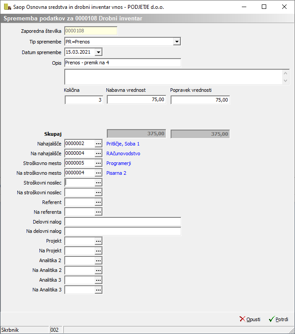Click the Na Analitika 2 input field

coord(80,271)
